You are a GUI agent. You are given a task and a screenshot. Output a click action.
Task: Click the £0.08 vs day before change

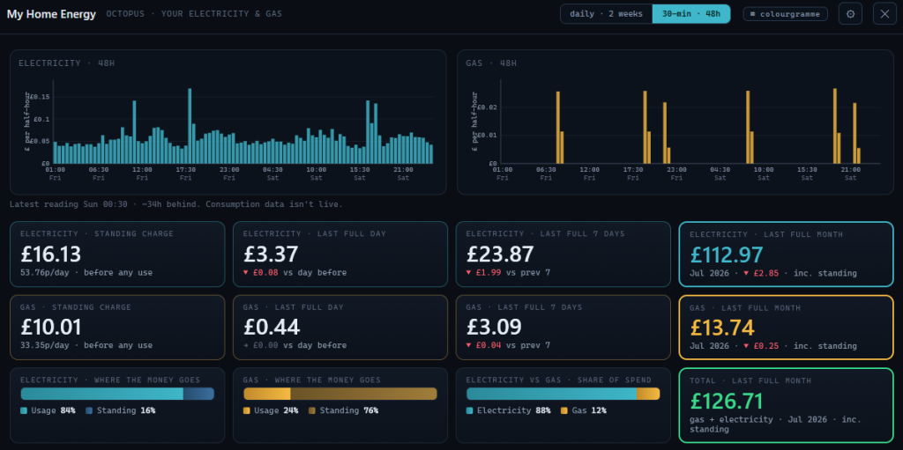295,272
